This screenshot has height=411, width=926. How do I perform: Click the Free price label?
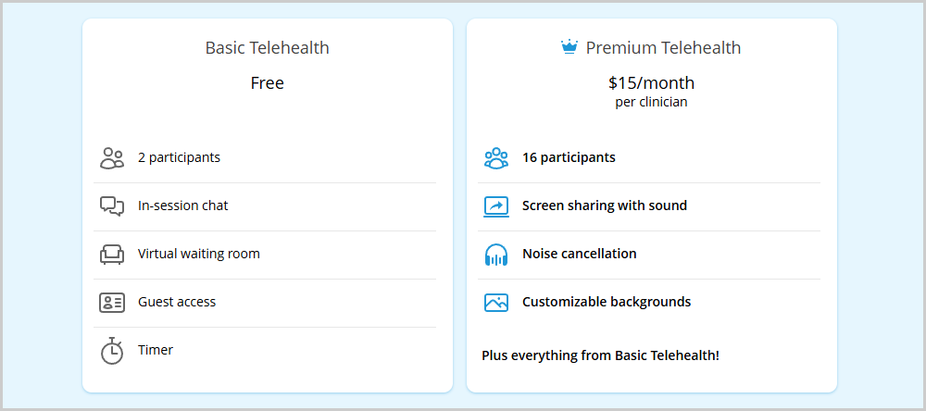click(267, 83)
